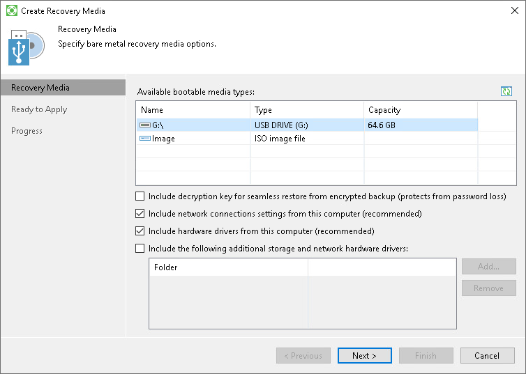Click the Veeam app icon in title bar
The image size is (526, 374).
coord(11,11)
